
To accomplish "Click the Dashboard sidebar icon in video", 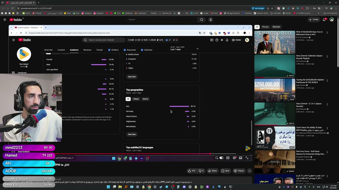I will (x=13, y=73).
